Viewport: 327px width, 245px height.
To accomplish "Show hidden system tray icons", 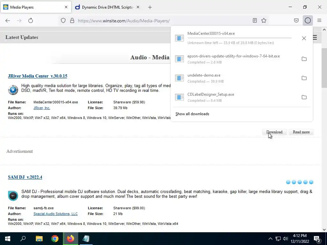I will (x=270, y=239).
